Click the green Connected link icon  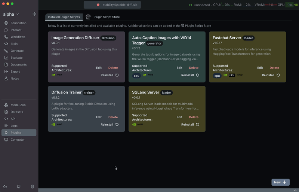point(190,5)
